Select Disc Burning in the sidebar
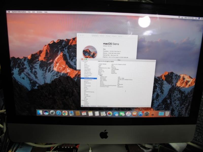The height and width of the screenshot is (152, 203). (x=88, y=72)
